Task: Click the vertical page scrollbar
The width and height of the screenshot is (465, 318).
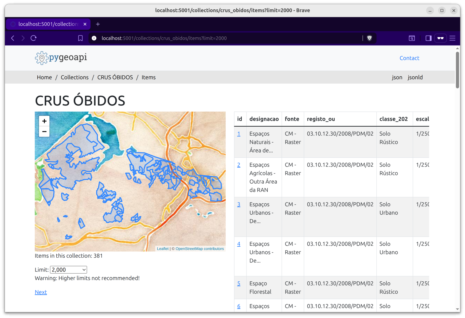Action: (x=457, y=70)
